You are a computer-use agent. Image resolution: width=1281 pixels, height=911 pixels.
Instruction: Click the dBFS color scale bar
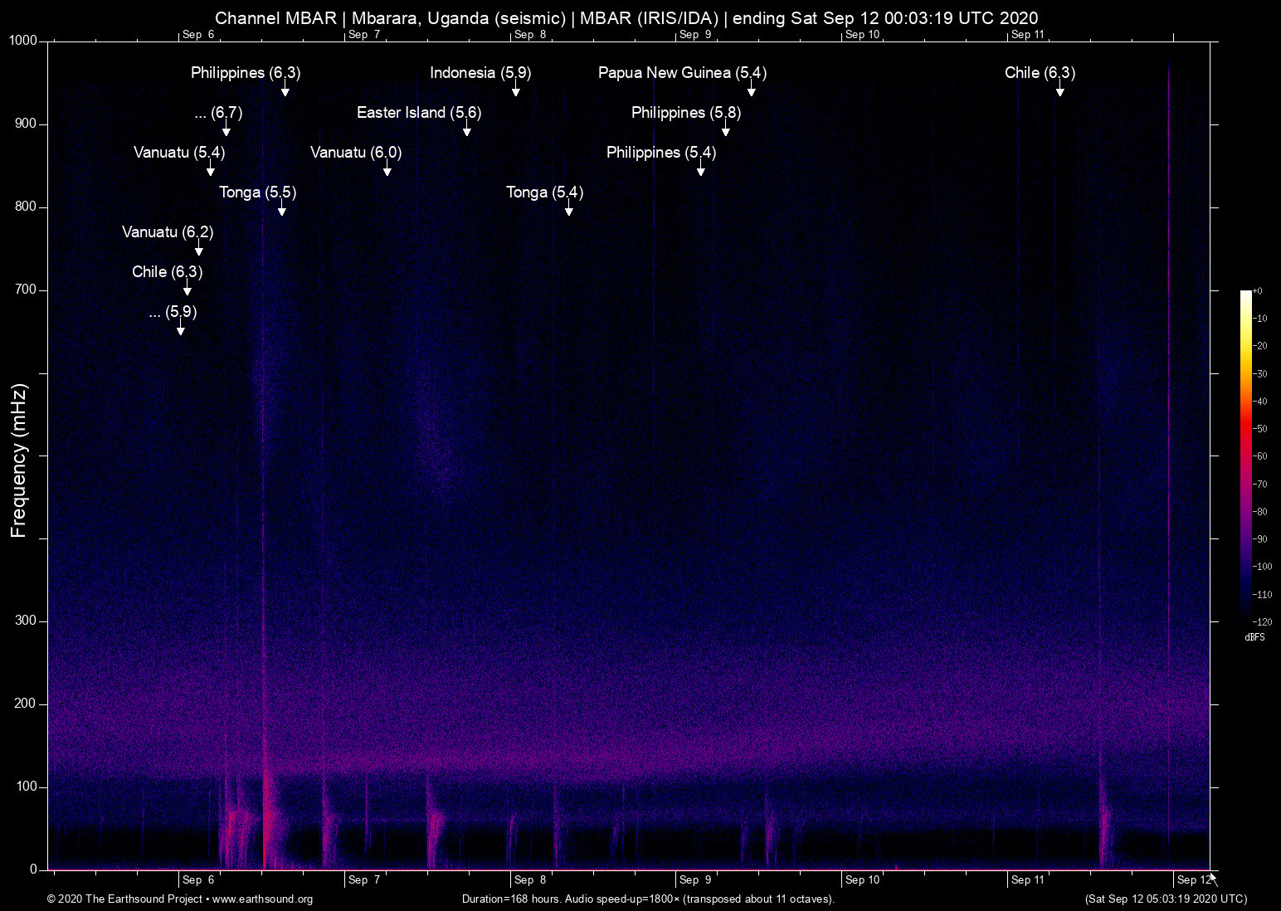pyautogui.click(x=1245, y=455)
